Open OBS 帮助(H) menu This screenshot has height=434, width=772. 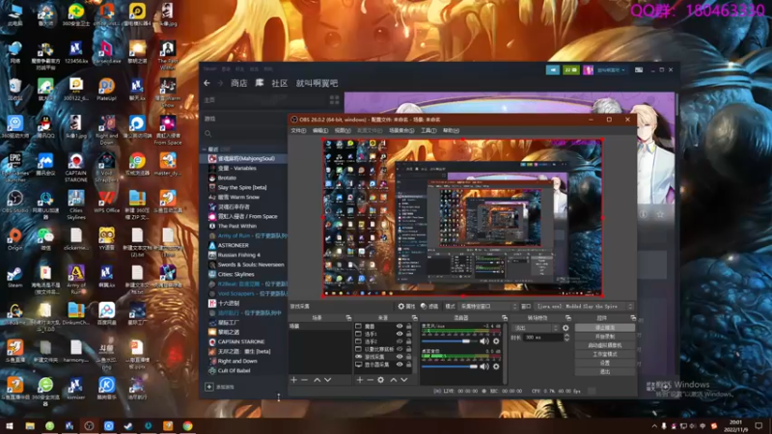click(x=451, y=130)
